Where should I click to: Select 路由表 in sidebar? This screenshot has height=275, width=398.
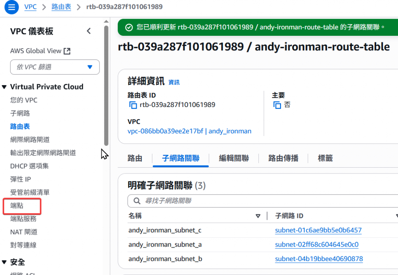point(20,126)
